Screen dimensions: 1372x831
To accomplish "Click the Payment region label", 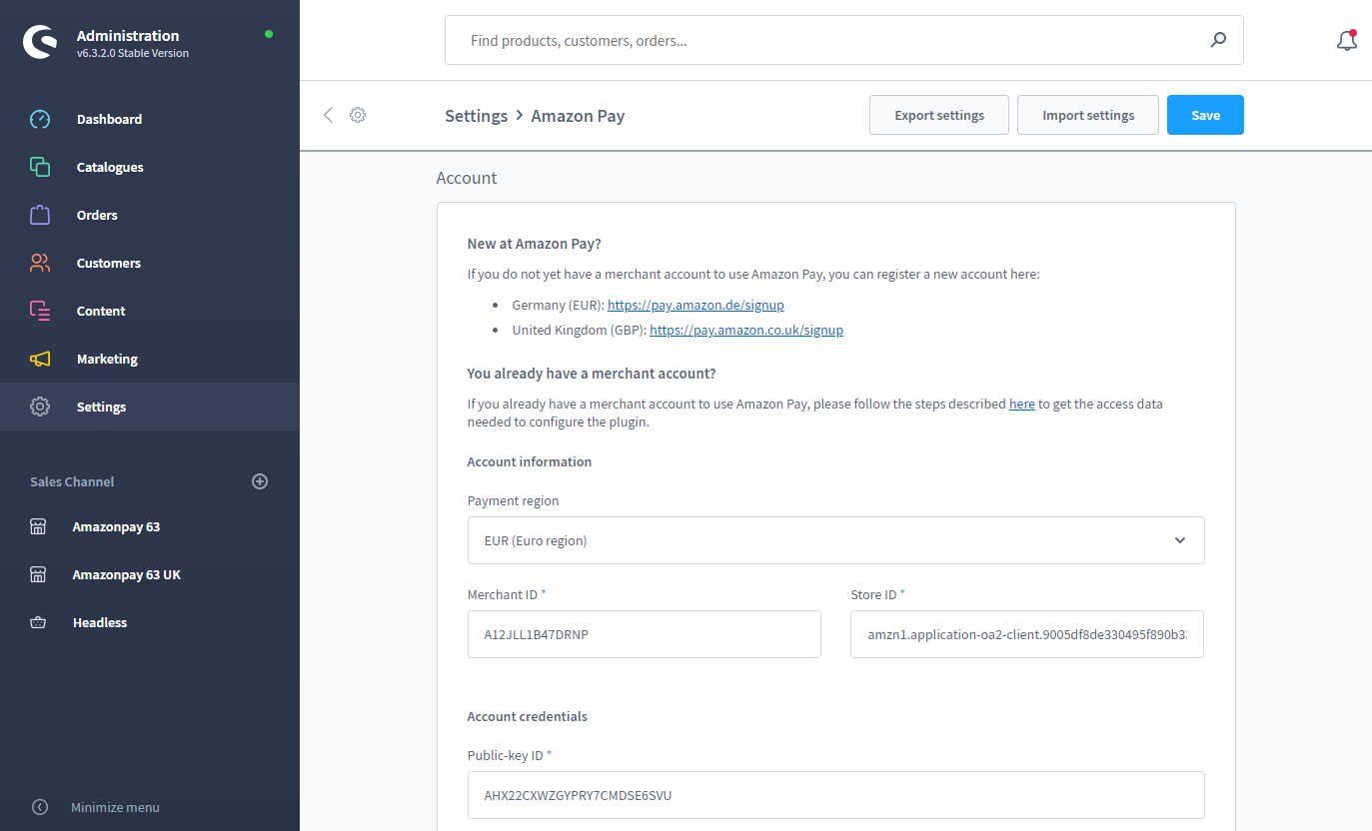I will 514,500.
